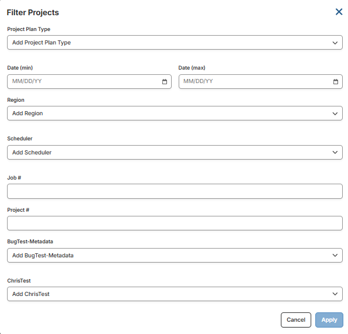
Task: Expand the Add BugTest-Metadata dropdown
Action: pos(175,255)
